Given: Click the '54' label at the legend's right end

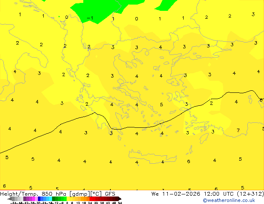Looking at the screenshot, I should 120,203.
